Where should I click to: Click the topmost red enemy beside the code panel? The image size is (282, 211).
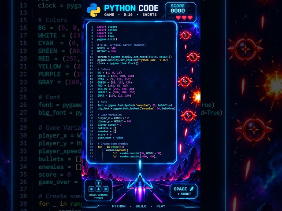point(186,35)
